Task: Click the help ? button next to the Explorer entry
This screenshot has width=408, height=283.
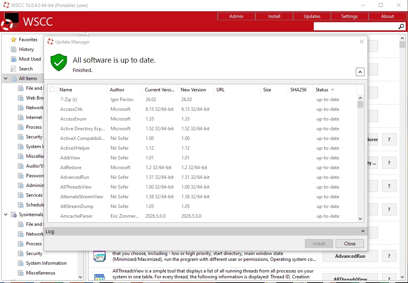Action: click(x=389, y=140)
